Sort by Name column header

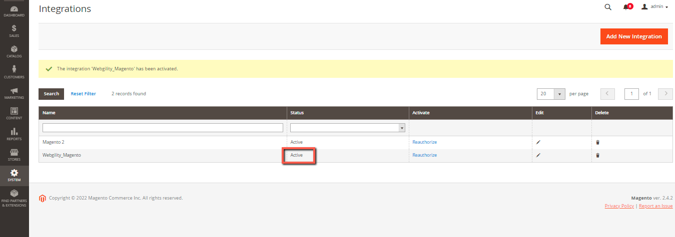(163, 113)
